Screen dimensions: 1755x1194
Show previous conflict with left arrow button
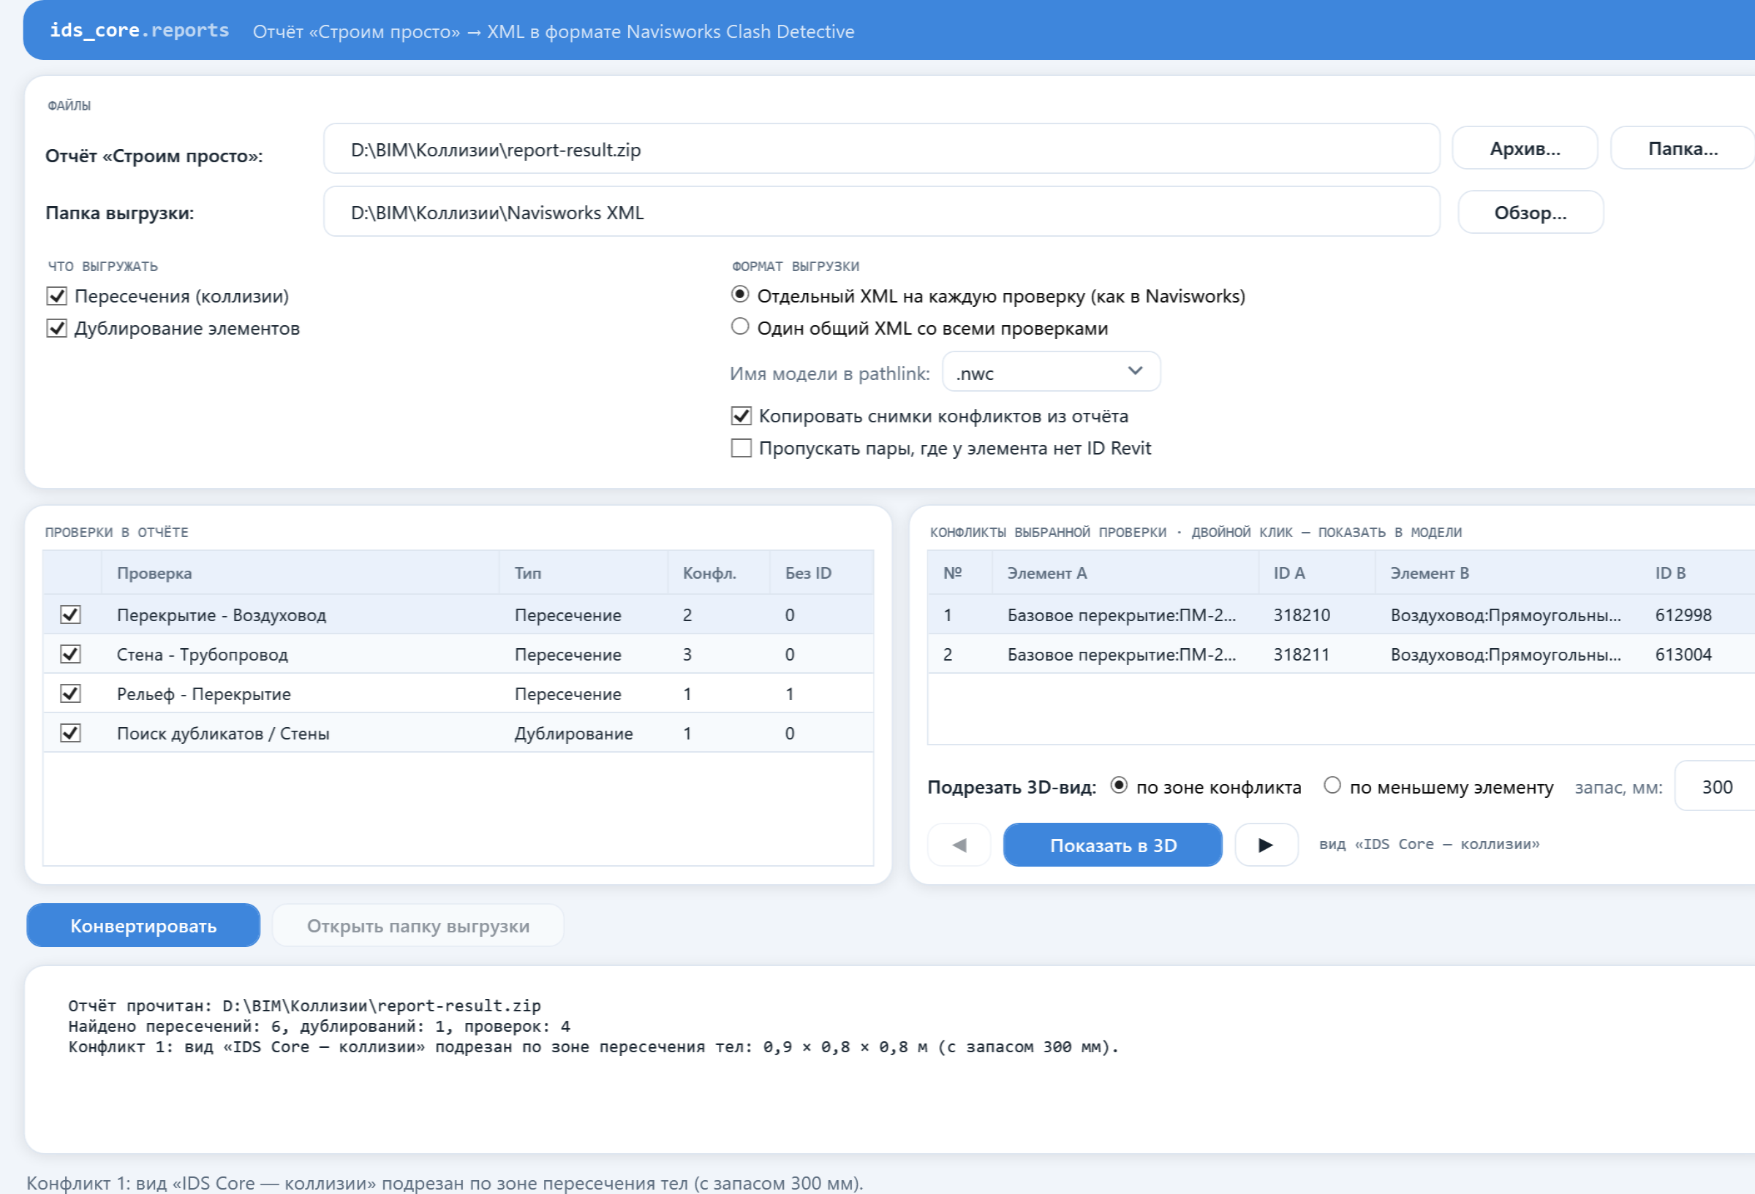[x=958, y=845]
